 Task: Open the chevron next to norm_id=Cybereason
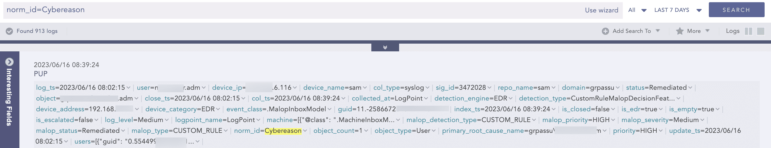pos(305,131)
